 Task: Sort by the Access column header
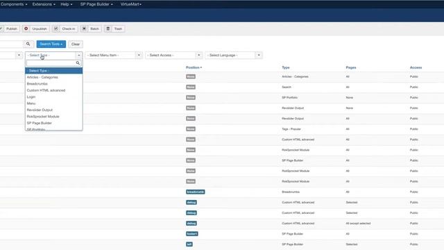pos(416,67)
